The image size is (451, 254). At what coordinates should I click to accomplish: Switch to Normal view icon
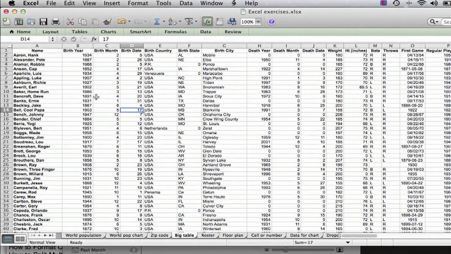[8, 239]
